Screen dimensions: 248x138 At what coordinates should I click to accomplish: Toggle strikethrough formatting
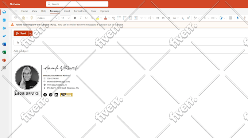(92, 18)
